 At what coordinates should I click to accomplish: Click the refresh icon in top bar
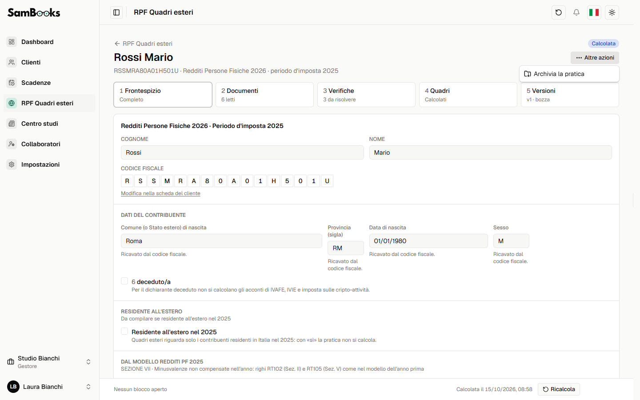559,12
